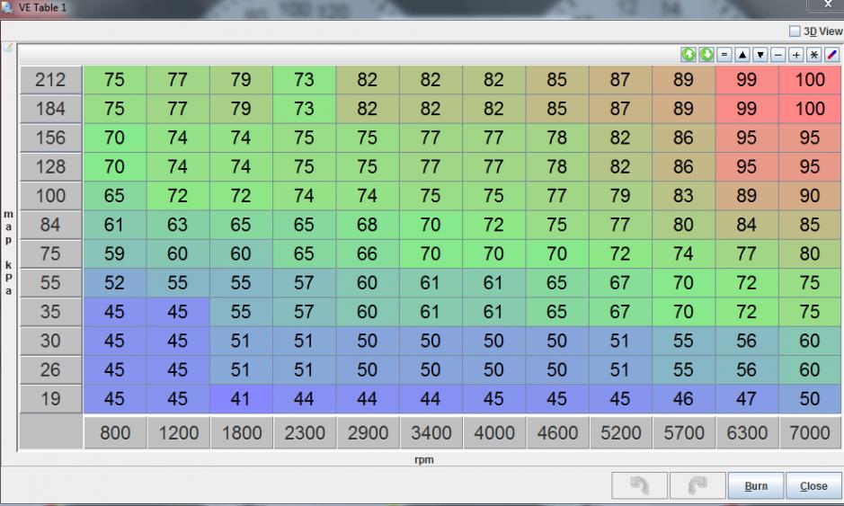Image resolution: width=844 pixels, height=506 pixels.
Task: Click the 1200 rpm column header
Action: (178, 432)
